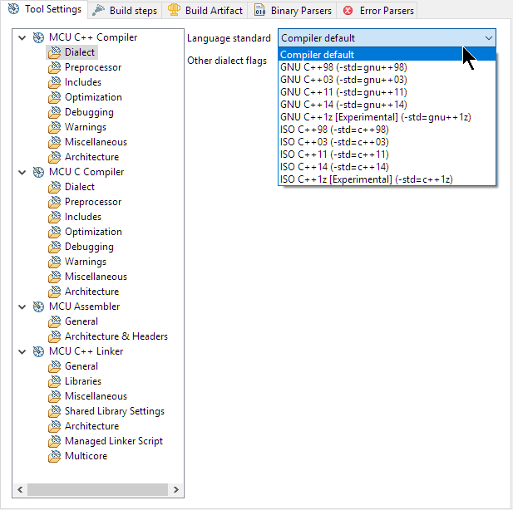Screen dimensions: 513x510
Task: Click the Warnings folder icon under MCU C++ Compiler
Action: tap(54, 127)
